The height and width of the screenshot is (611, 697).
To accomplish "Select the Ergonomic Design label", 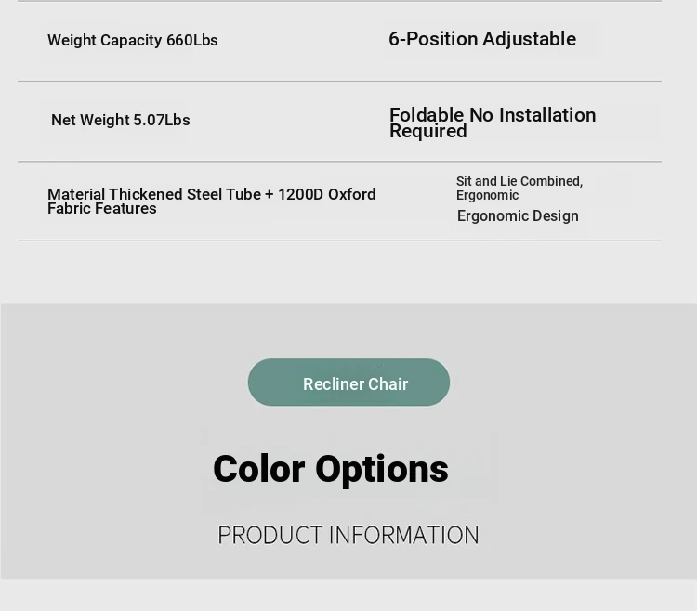I will pos(518,215).
